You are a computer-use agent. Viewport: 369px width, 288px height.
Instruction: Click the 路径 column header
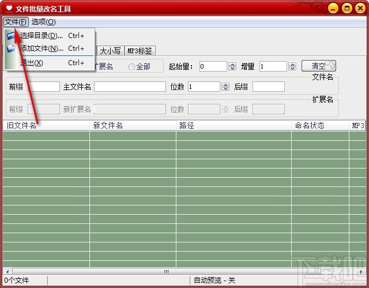point(234,125)
